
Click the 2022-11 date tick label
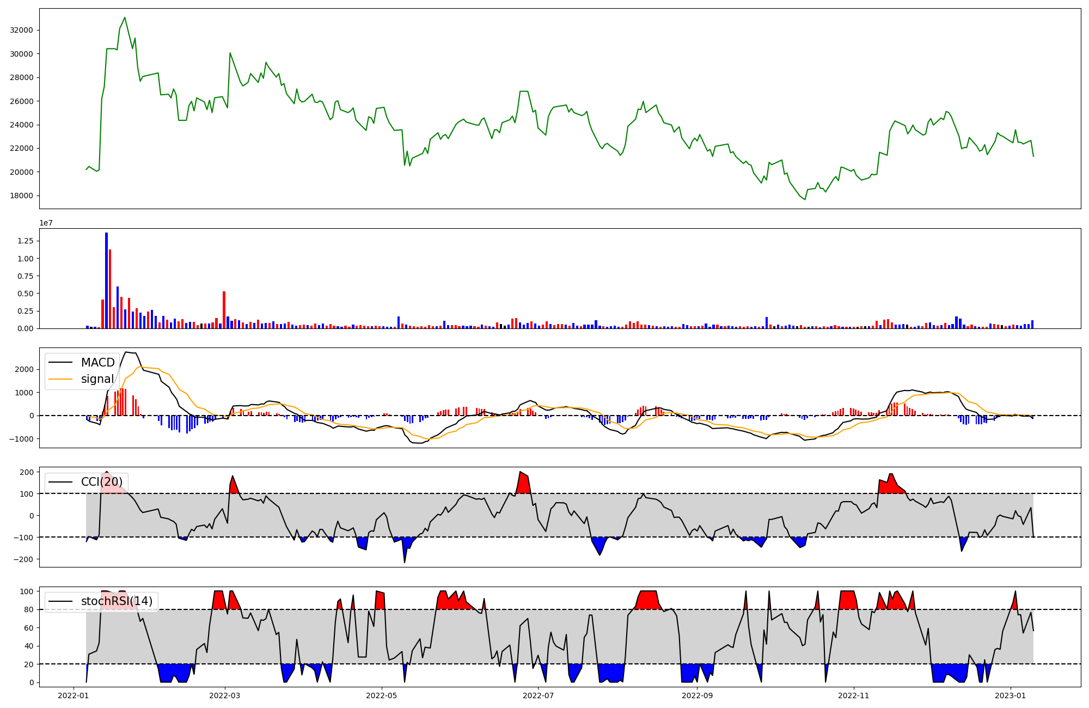point(853,695)
